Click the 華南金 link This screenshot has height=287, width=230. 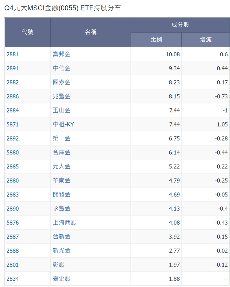pyautogui.click(x=62, y=181)
